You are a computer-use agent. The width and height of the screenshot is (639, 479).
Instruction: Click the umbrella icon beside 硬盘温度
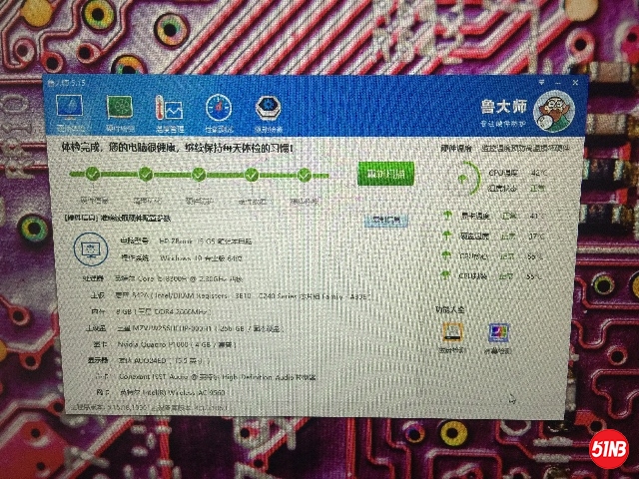pyautogui.click(x=447, y=236)
